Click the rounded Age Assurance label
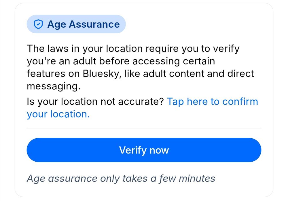288x201 pixels. [76, 24]
